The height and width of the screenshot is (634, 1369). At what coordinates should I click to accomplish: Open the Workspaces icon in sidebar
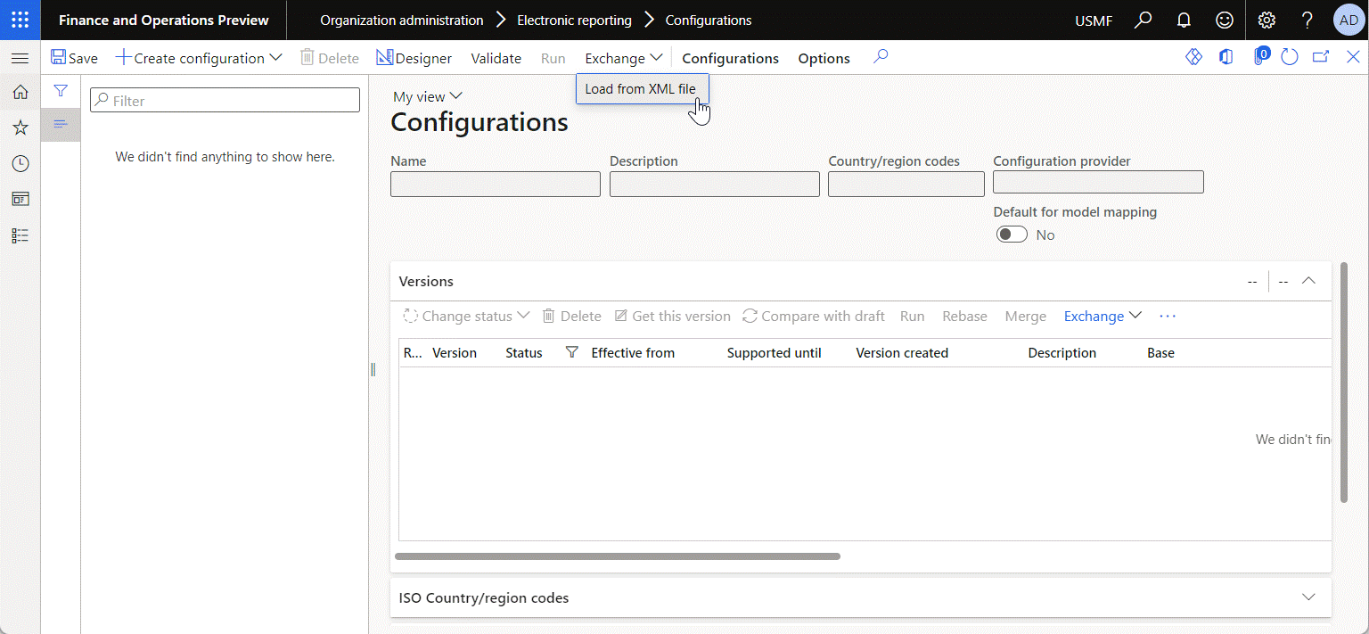(x=20, y=199)
